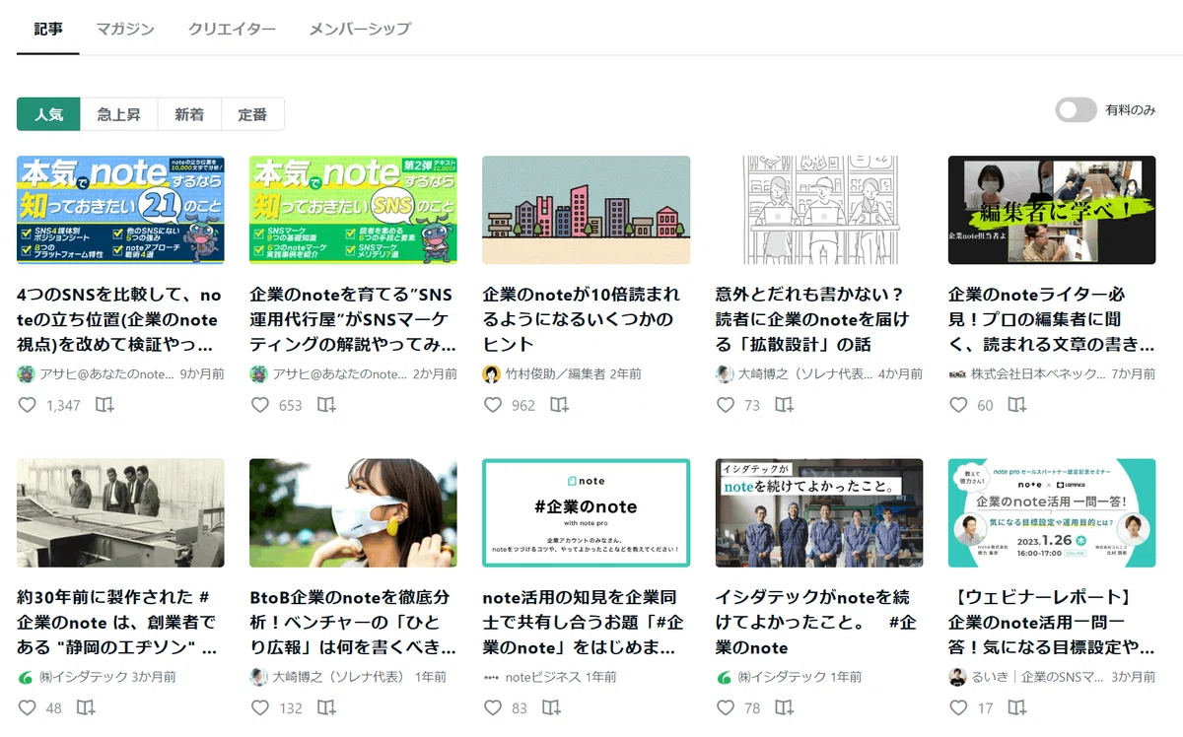Image resolution: width=1183 pixels, height=737 pixels.
Task: Like the イシダテックがnoteを続けて article
Action: [726, 708]
